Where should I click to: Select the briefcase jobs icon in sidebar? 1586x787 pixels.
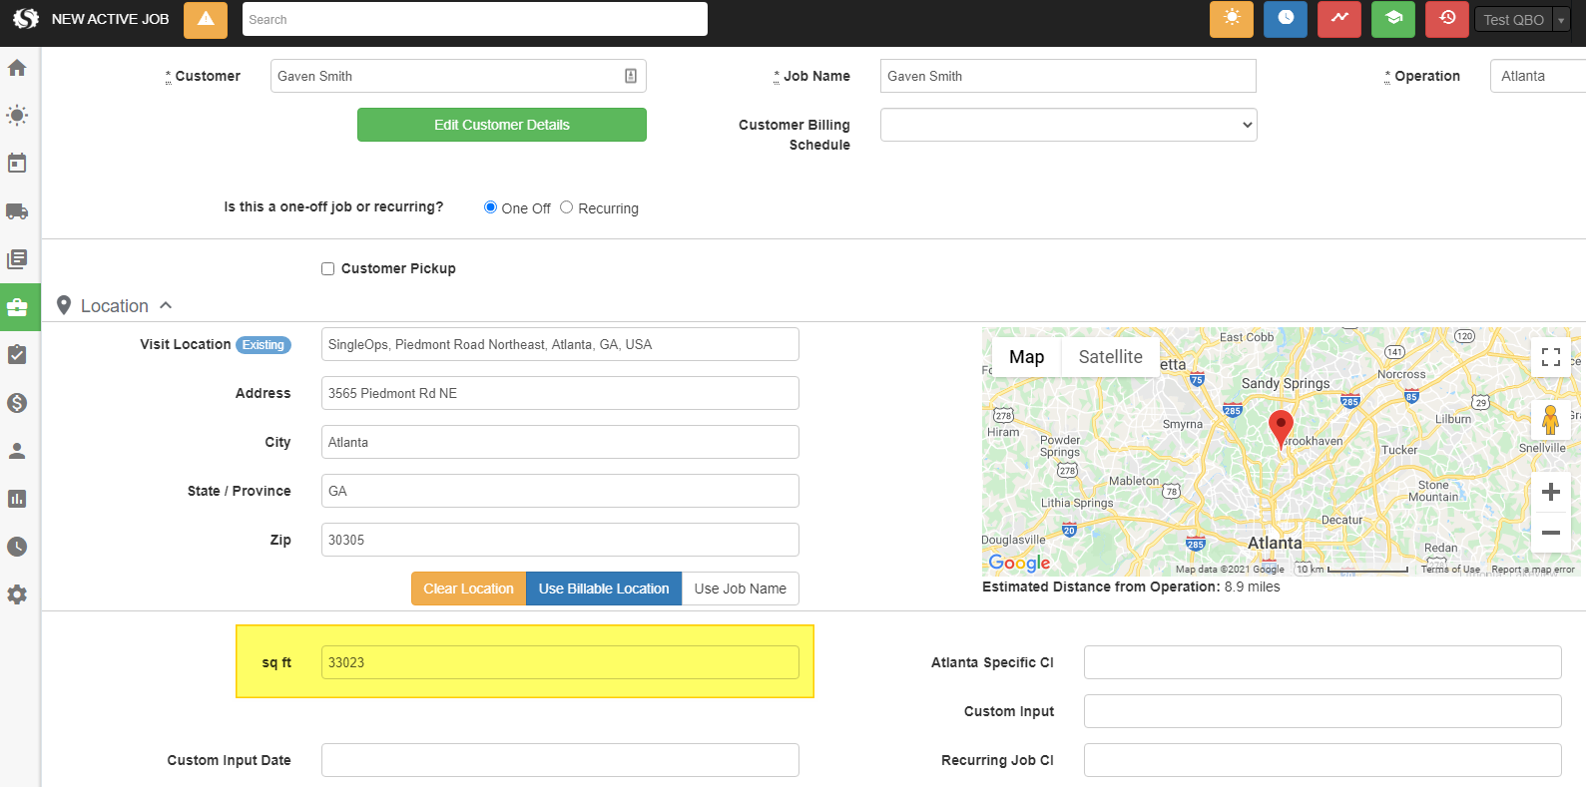17,307
